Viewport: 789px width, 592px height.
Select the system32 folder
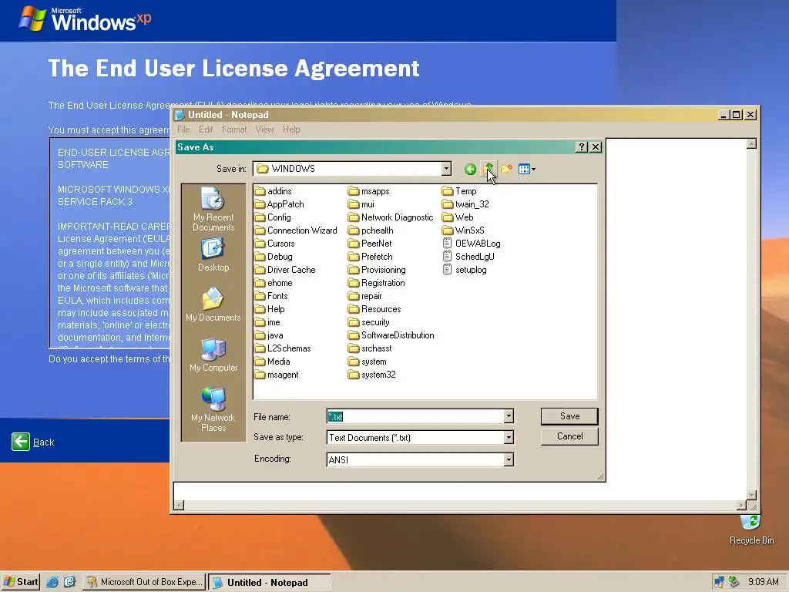point(372,375)
